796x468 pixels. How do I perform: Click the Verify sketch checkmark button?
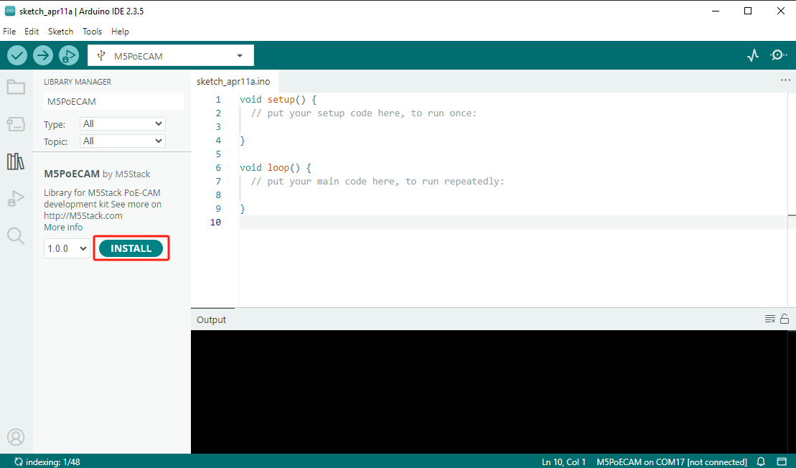pyautogui.click(x=17, y=55)
